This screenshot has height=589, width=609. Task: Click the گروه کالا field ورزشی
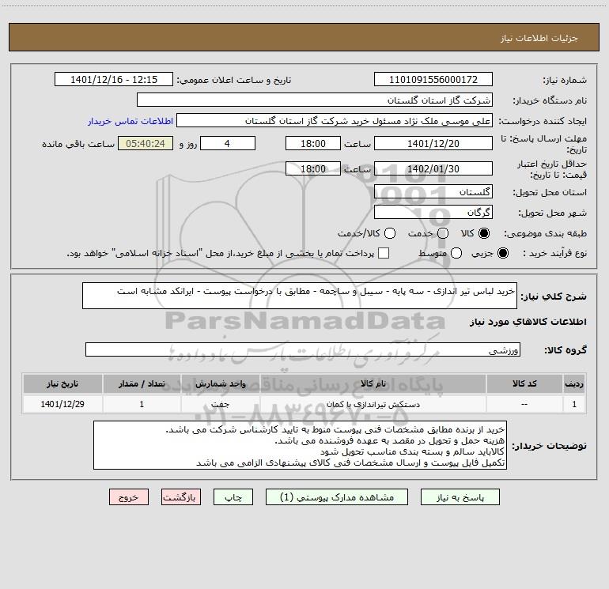303,349
